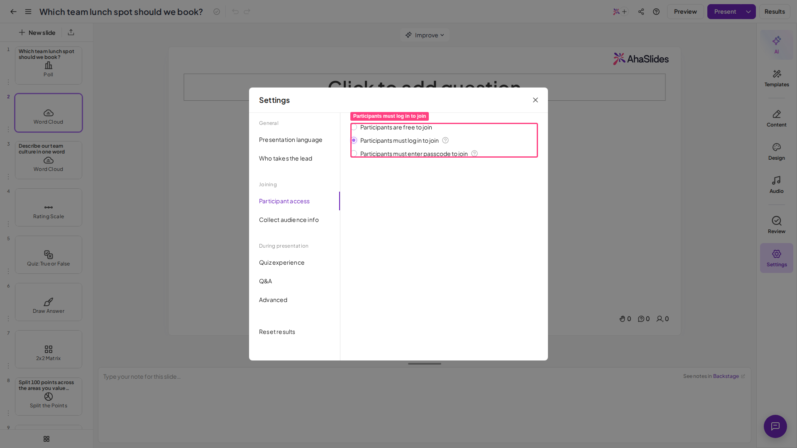Image resolution: width=797 pixels, height=448 pixels.
Task: Select the Draw Answer slide thumbnail
Action: point(49,302)
